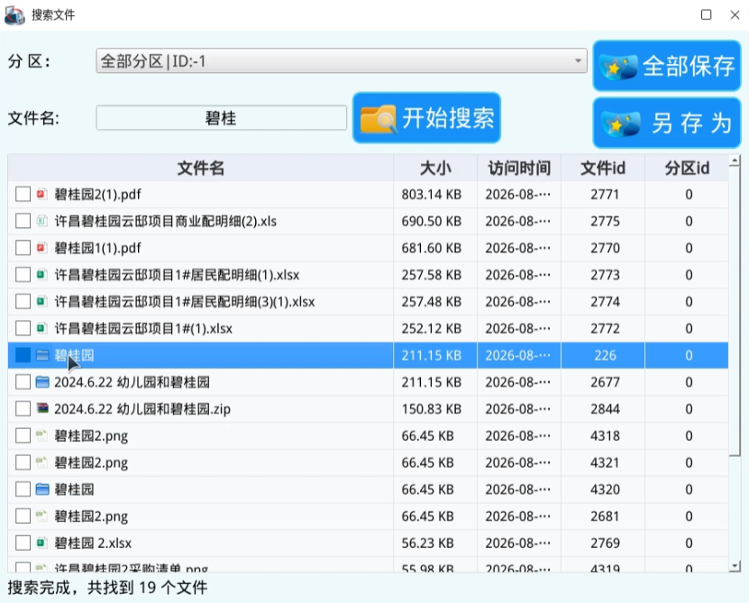Viewport: 749px width, 603px height.
Task: Click folder icon of 碧桂园 with id 4320
Action: pos(42,489)
